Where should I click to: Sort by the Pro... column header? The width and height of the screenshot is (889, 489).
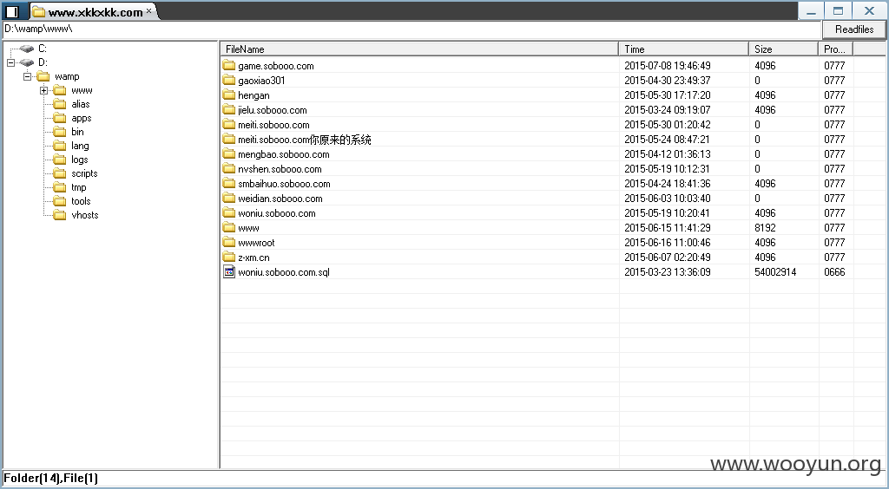coord(836,49)
